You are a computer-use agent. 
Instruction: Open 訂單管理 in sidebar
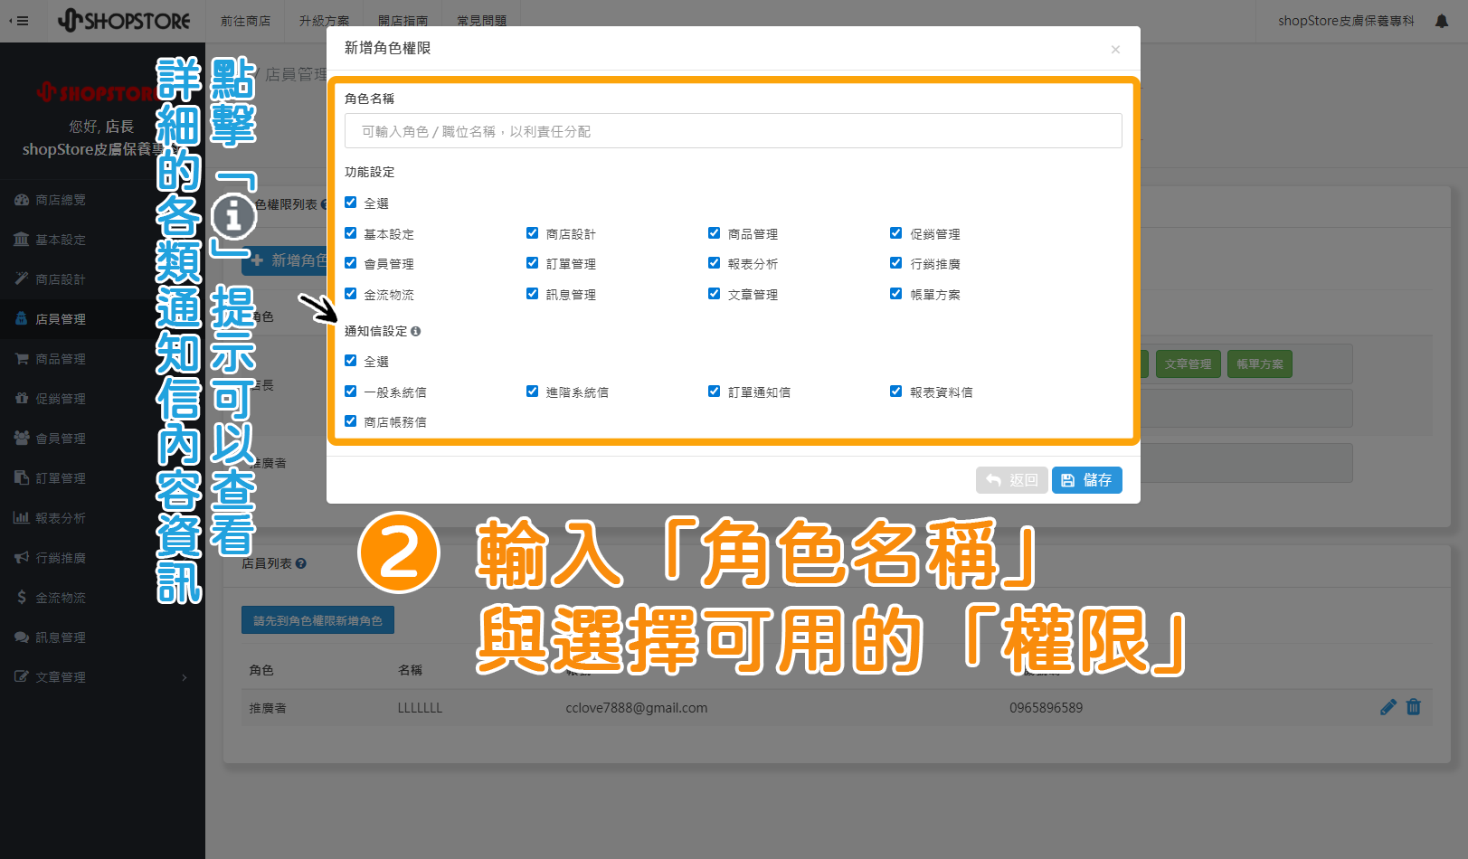point(61,478)
